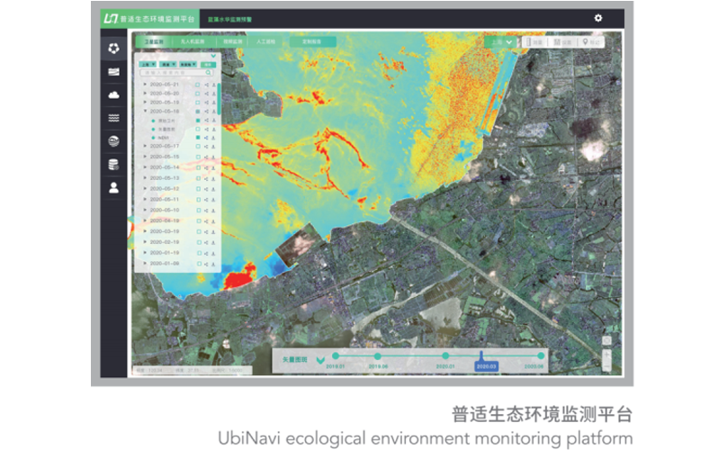Click the 定制报告 button

click(x=312, y=41)
